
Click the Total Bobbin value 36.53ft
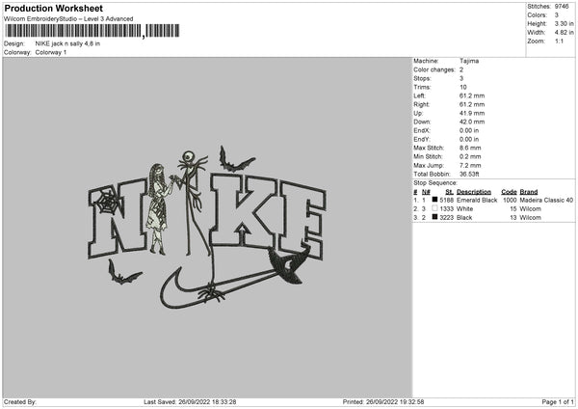pos(469,174)
